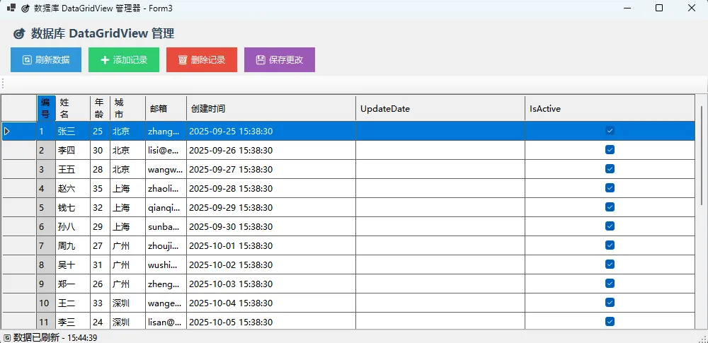Sort the grid by 创建时间 column header
708x343 pixels.
click(x=270, y=109)
